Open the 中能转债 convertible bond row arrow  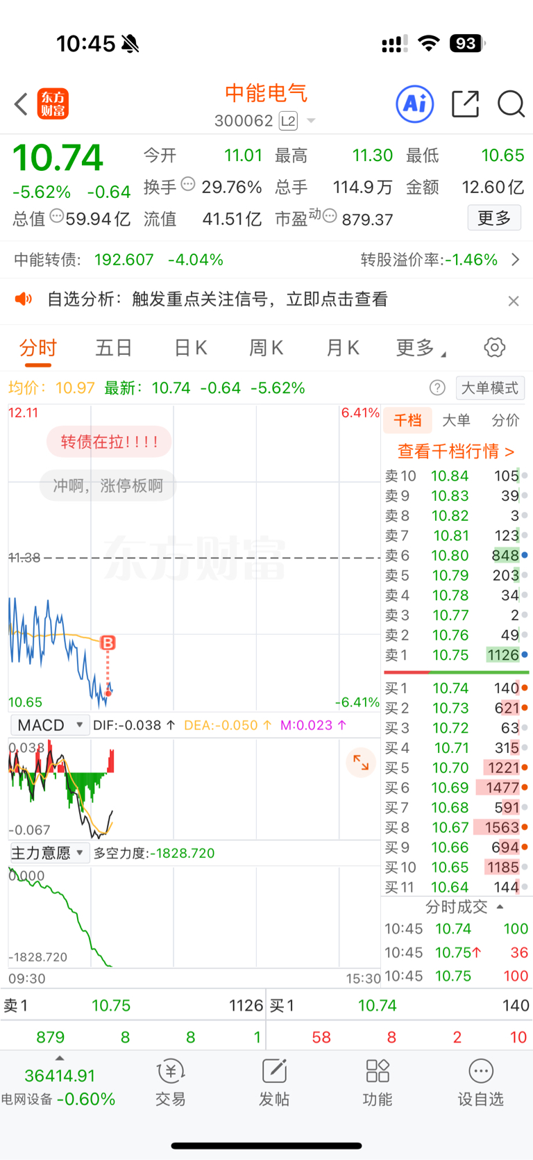515,260
